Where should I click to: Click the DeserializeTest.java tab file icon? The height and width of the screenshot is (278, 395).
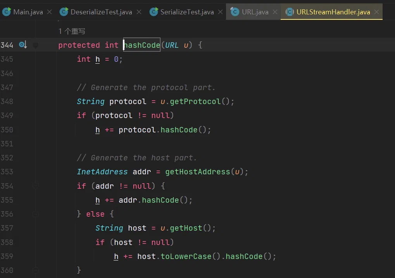64,12
